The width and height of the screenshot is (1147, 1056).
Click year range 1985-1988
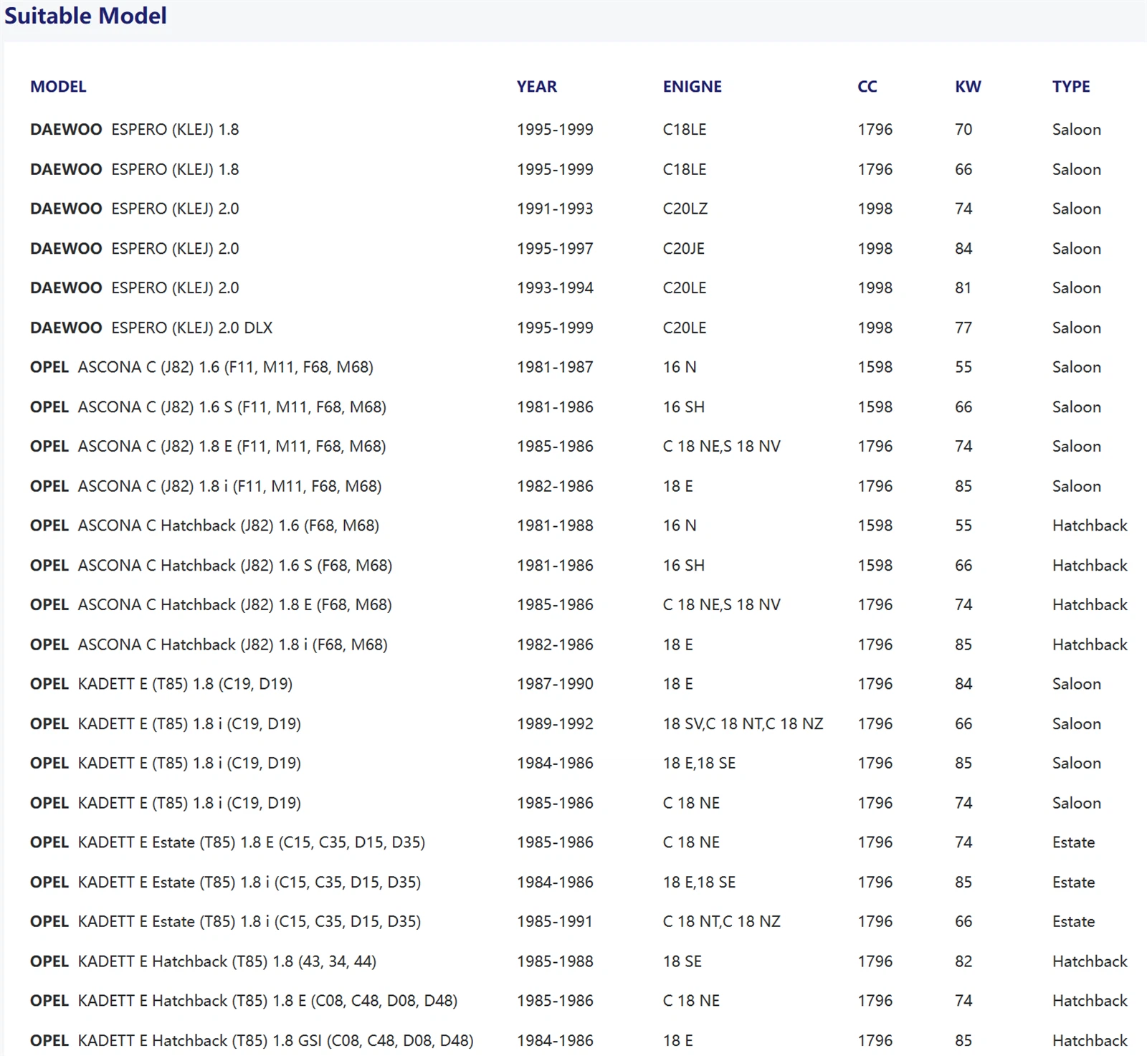click(x=555, y=961)
